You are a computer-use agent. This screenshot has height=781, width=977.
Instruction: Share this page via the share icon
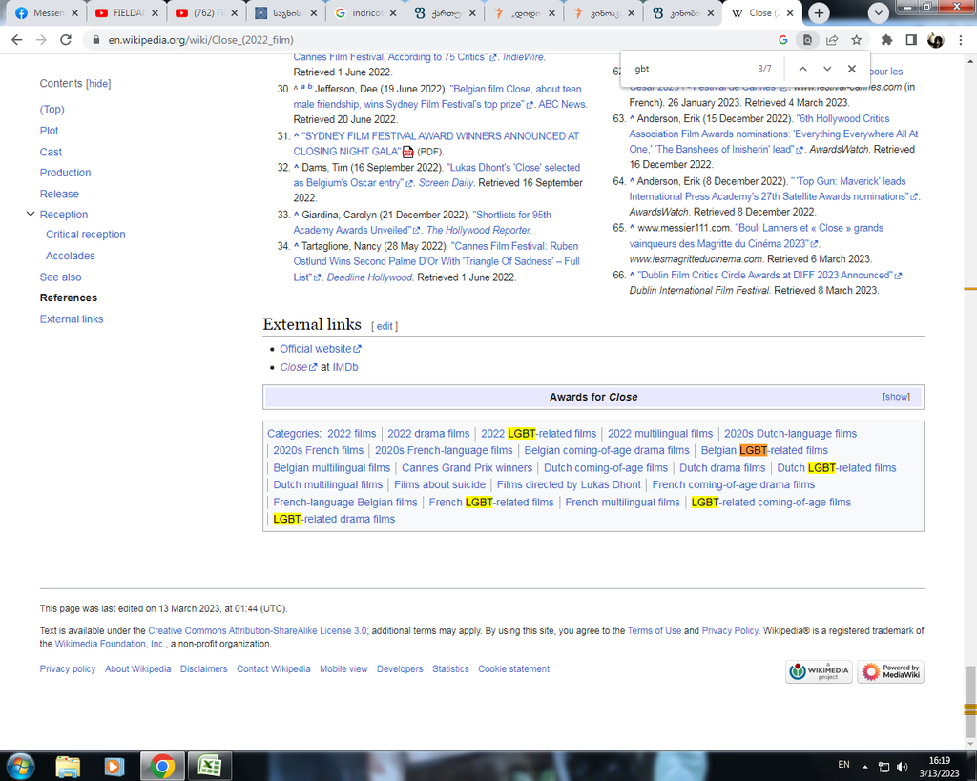[x=832, y=40]
